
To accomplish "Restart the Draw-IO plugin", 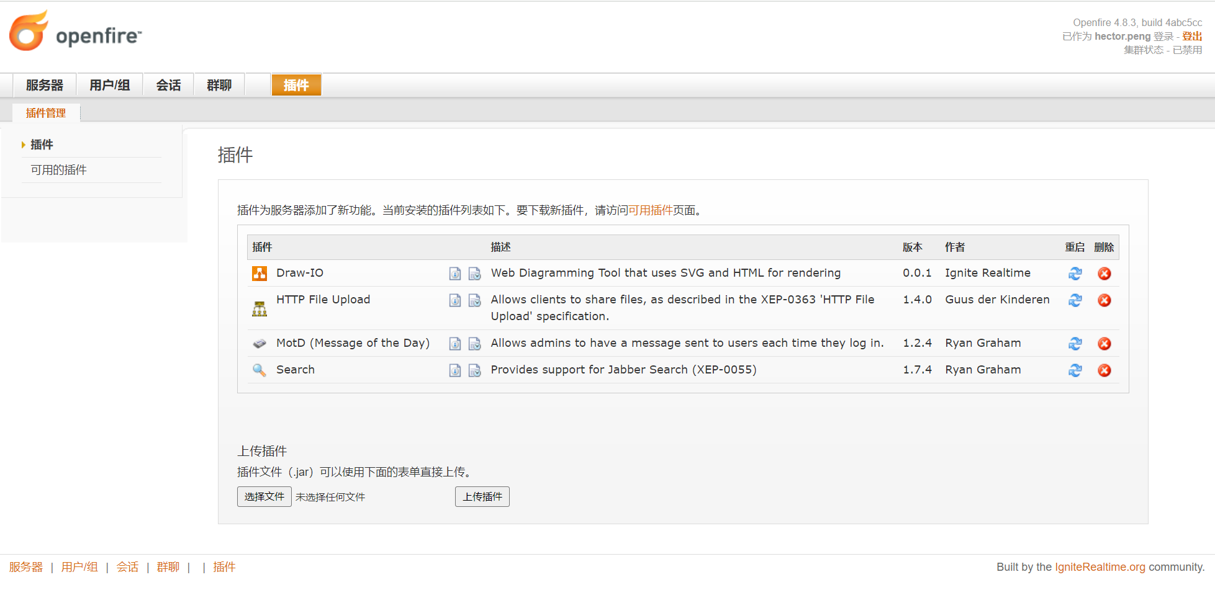I will coord(1075,274).
